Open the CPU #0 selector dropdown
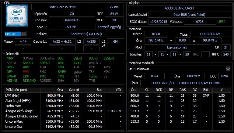This screenshot has height=133, width=234. pyautogui.click(x=23, y=34)
